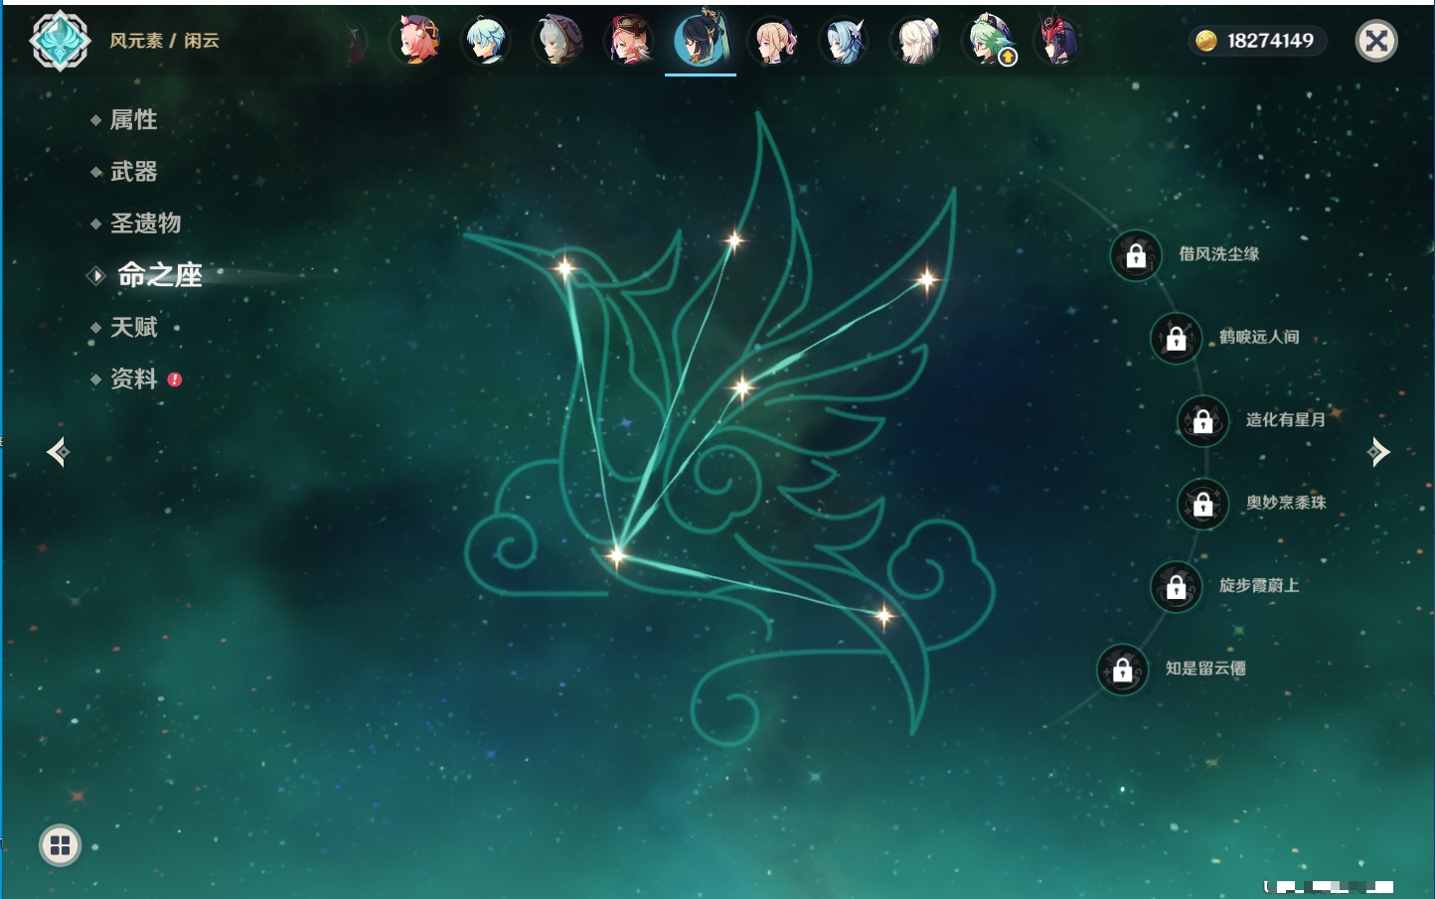This screenshot has width=1435, height=899.
Task: Go to the previous character with left arrow
Action: click(x=58, y=452)
